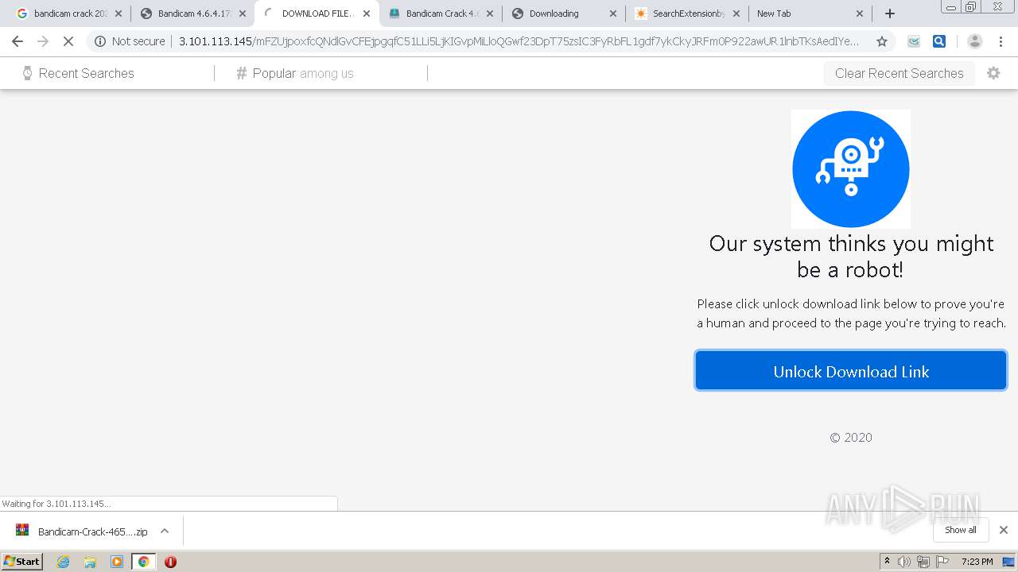The image size is (1018, 572).
Task: Open the settings gear on the search bar
Action: [x=993, y=73]
